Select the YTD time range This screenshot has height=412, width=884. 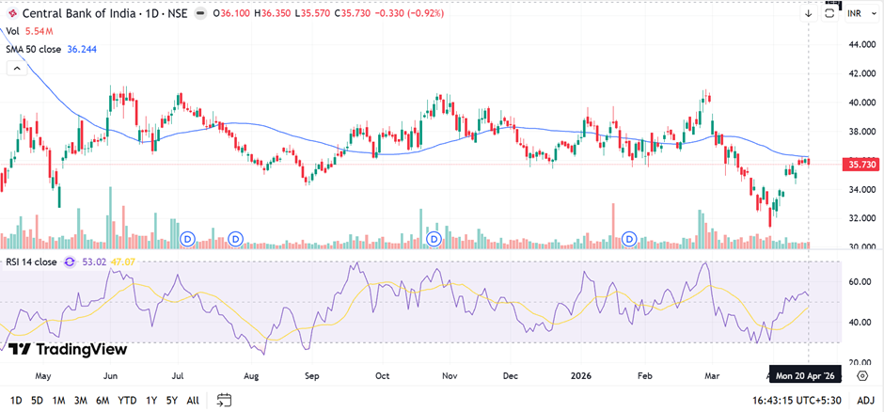(127, 400)
